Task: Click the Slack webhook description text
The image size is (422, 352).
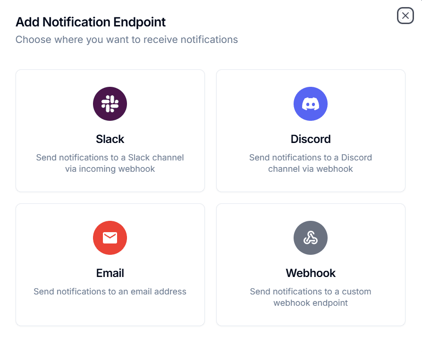Action: 110,162
